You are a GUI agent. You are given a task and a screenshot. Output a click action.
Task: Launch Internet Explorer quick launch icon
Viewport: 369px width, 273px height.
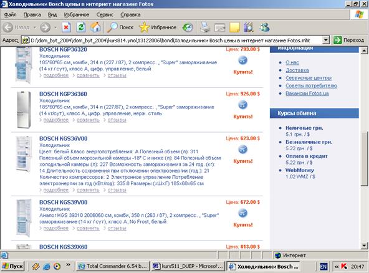tap(47, 266)
